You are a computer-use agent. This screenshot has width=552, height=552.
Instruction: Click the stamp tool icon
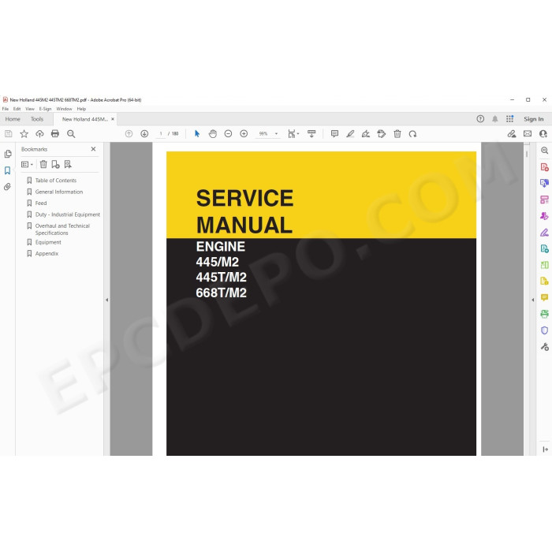(x=381, y=134)
